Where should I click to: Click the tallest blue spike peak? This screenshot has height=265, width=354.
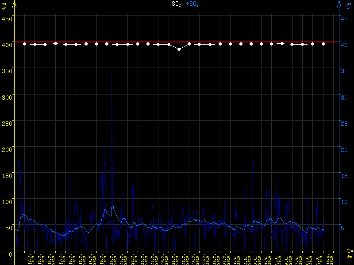tap(112, 72)
